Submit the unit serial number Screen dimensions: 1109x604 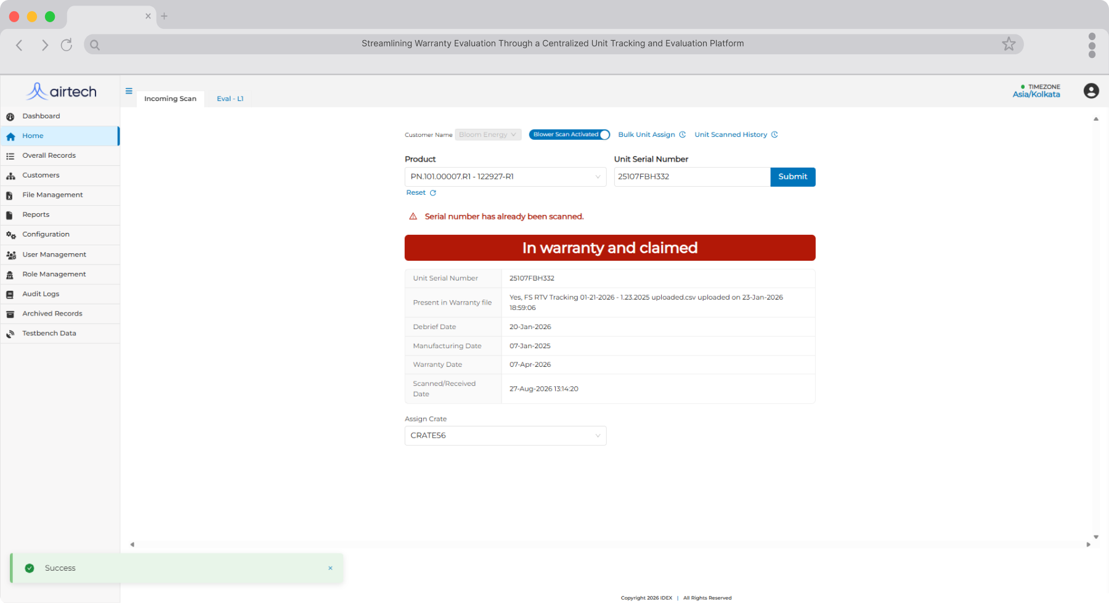[x=792, y=177]
